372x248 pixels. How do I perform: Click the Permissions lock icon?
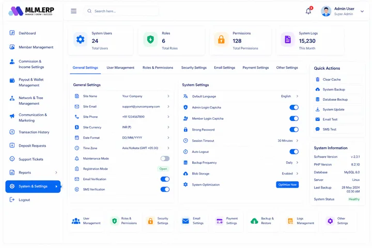pyautogui.click(x=221, y=39)
